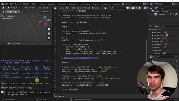Viewport: 179px width, 101px height.
Task: Toggle Collection render camera icon
Action: 176,14
